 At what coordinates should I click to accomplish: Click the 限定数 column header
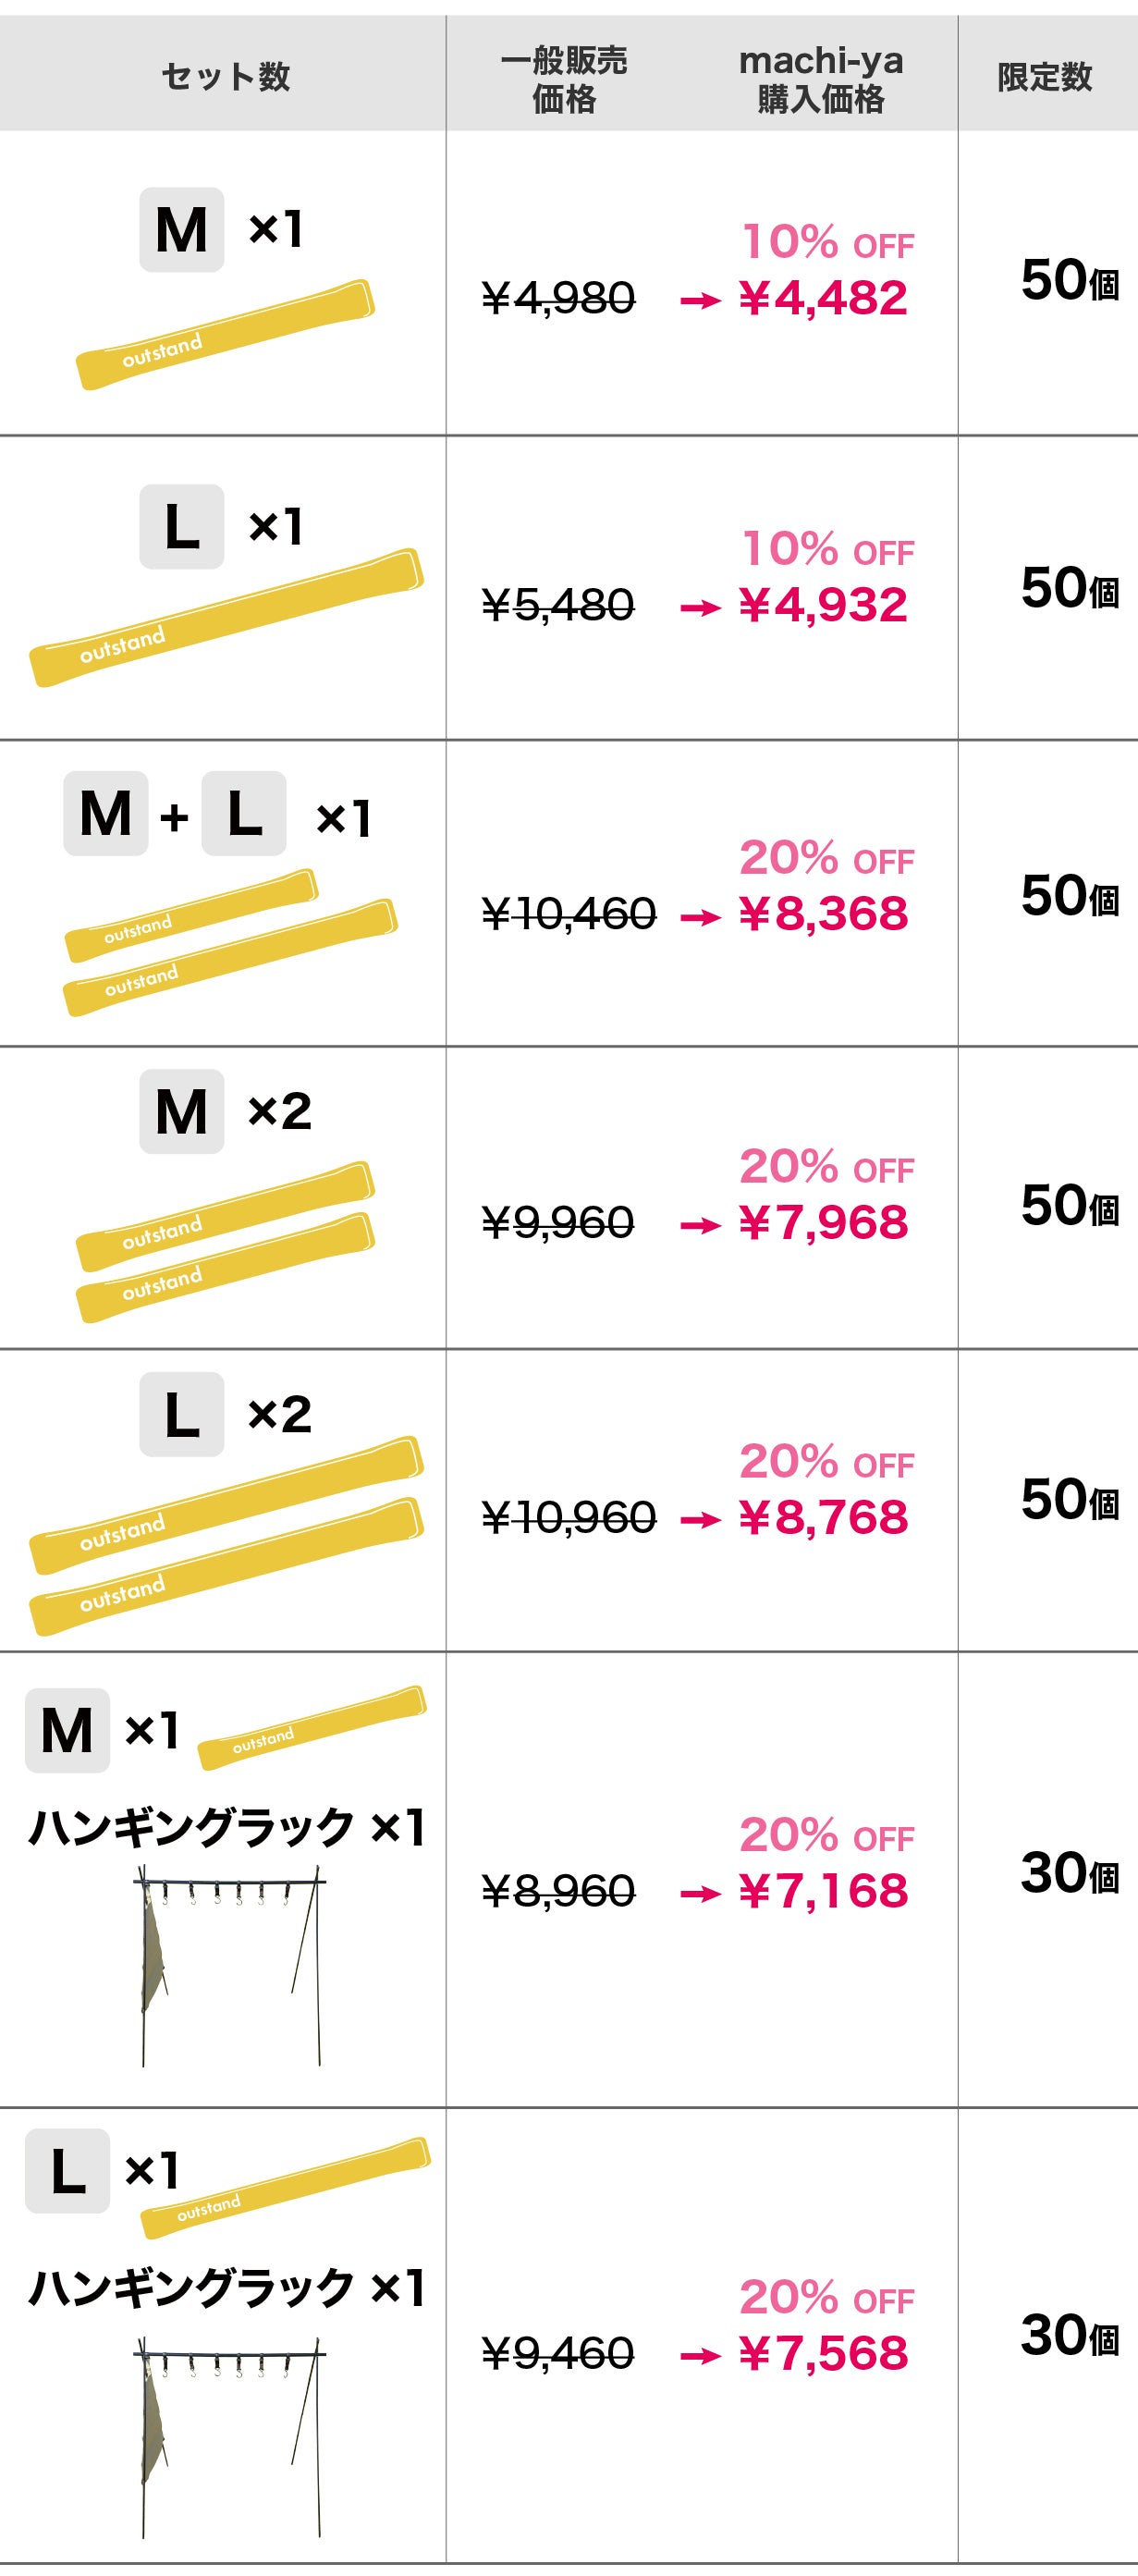(1044, 77)
